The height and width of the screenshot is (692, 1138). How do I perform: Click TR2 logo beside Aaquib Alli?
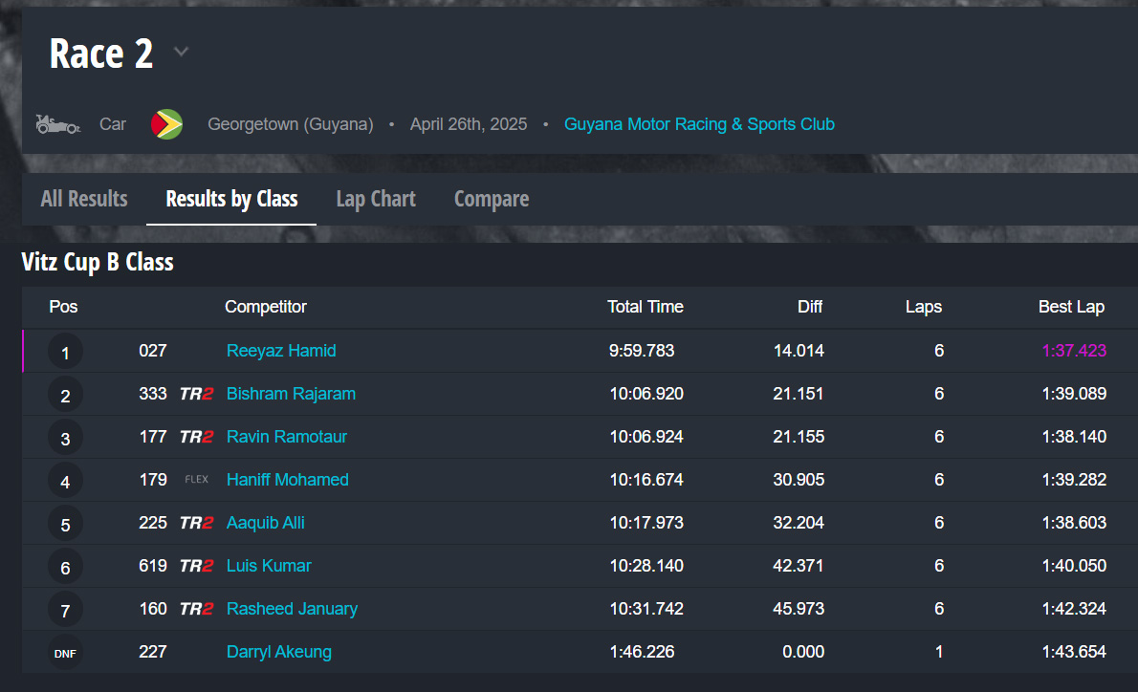196,523
